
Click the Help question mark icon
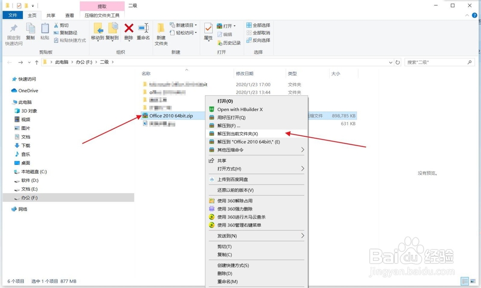pos(475,15)
